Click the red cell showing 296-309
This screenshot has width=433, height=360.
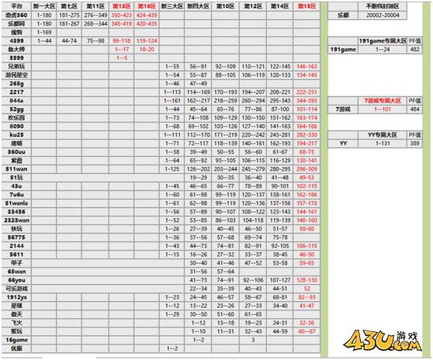click(x=307, y=169)
